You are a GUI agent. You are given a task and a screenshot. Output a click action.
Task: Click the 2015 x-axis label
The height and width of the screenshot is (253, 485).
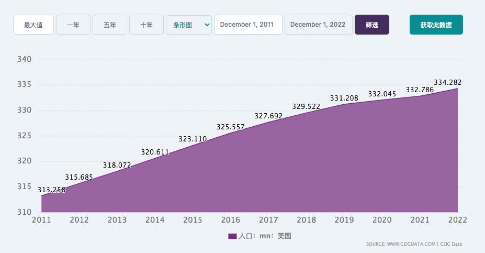click(x=193, y=220)
